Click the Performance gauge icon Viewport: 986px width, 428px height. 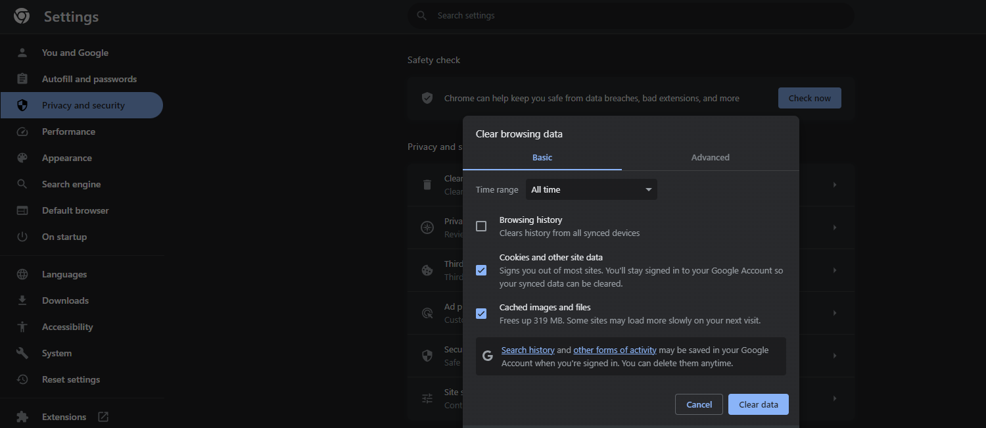point(22,131)
